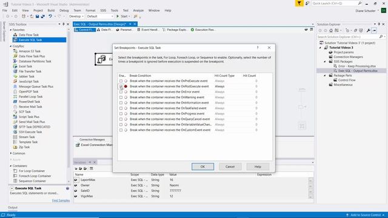Switch to the Event Handlers tab
388x218 pixels.
(148, 30)
